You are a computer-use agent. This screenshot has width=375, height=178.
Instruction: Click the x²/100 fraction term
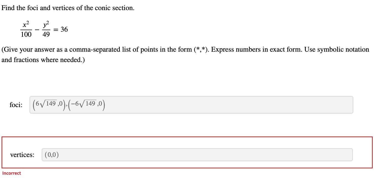tap(26, 29)
